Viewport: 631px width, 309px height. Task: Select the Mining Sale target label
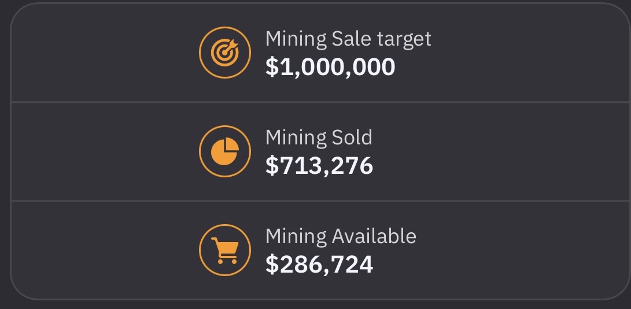[x=348, y=39]
